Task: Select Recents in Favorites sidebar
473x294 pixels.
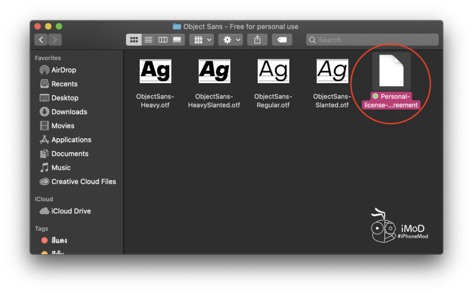Action: click(x=64, y=84)
